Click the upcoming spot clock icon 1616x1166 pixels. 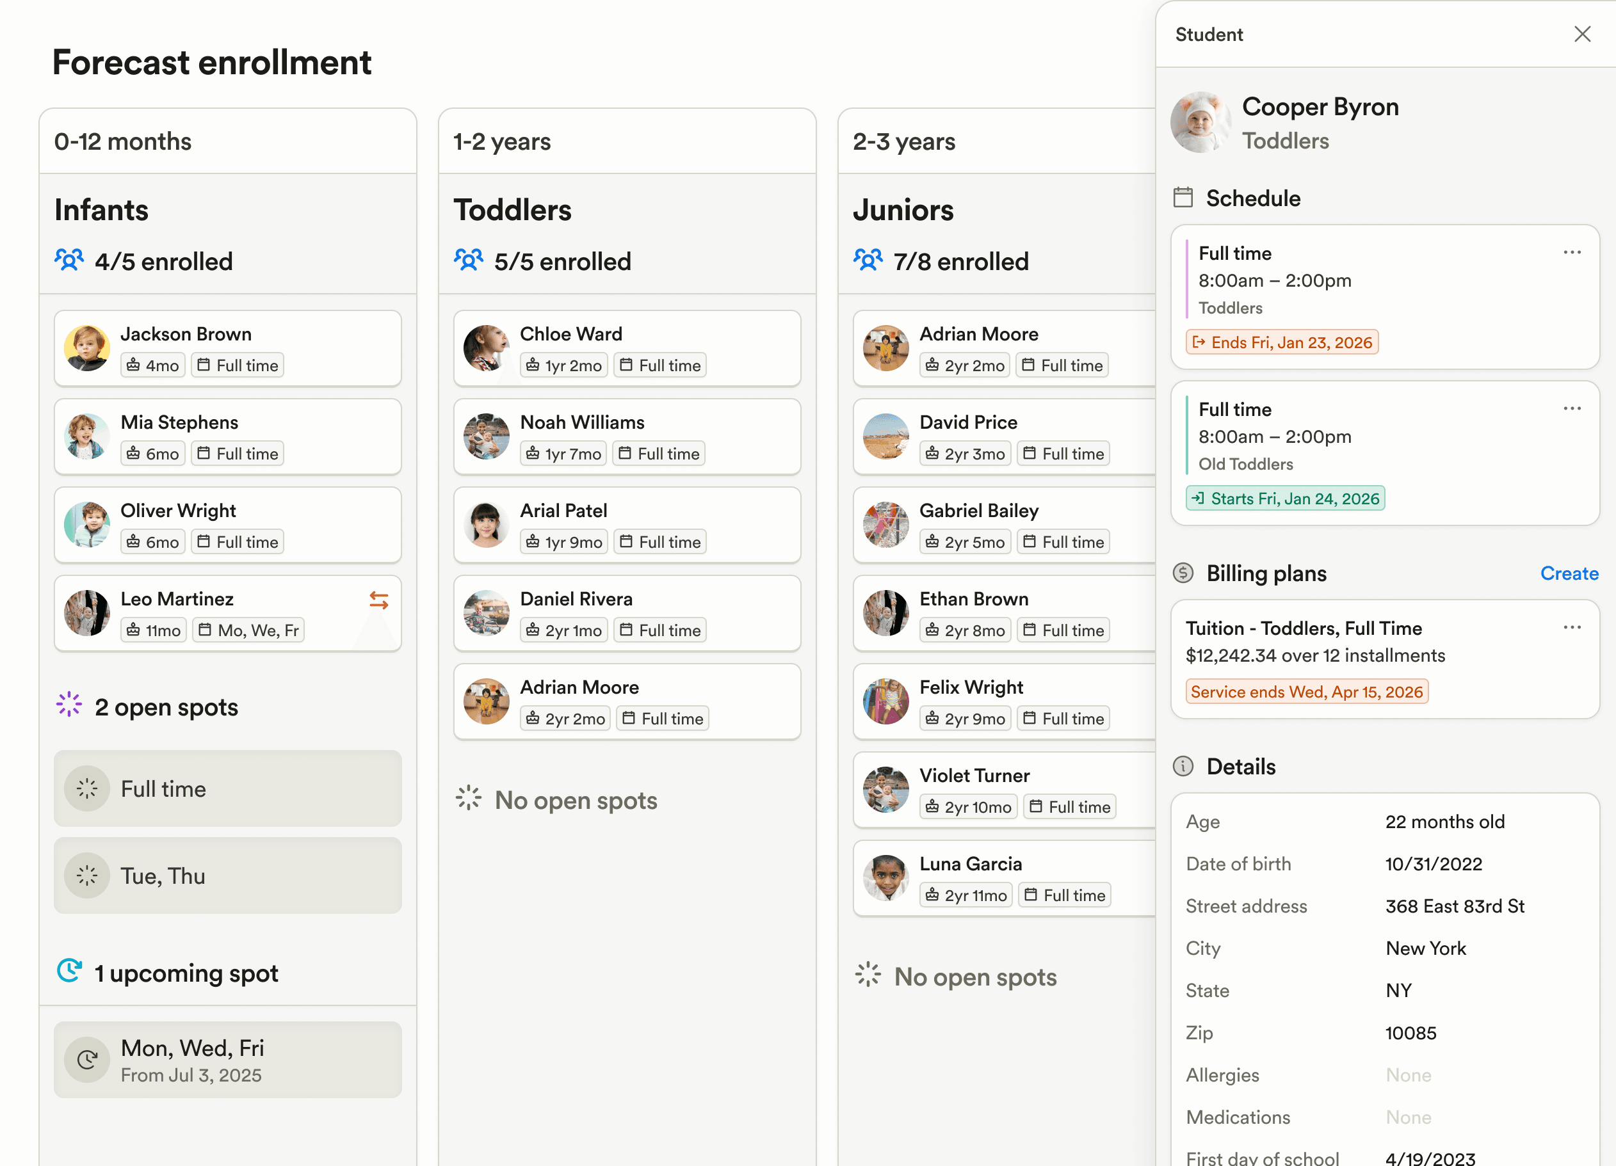click(69, 970)
